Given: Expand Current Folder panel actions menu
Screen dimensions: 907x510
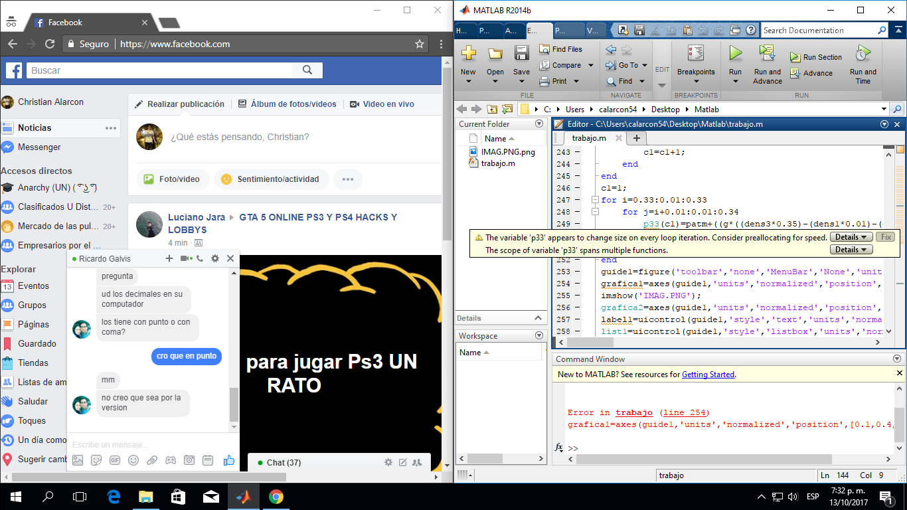Looking at the screenshot, I should point(539,124).
